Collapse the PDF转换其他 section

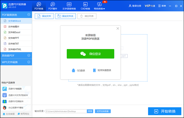coord(16,15)
